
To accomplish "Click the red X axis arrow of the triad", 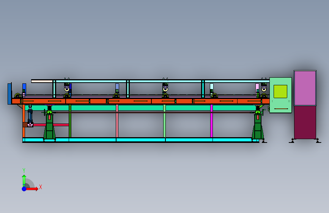I will pos(31,189).
